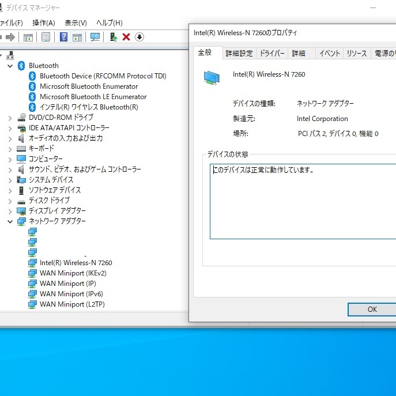The image size is (396, 396).
Task: Switch to the ドライバー tab
Action: [272, 53]
